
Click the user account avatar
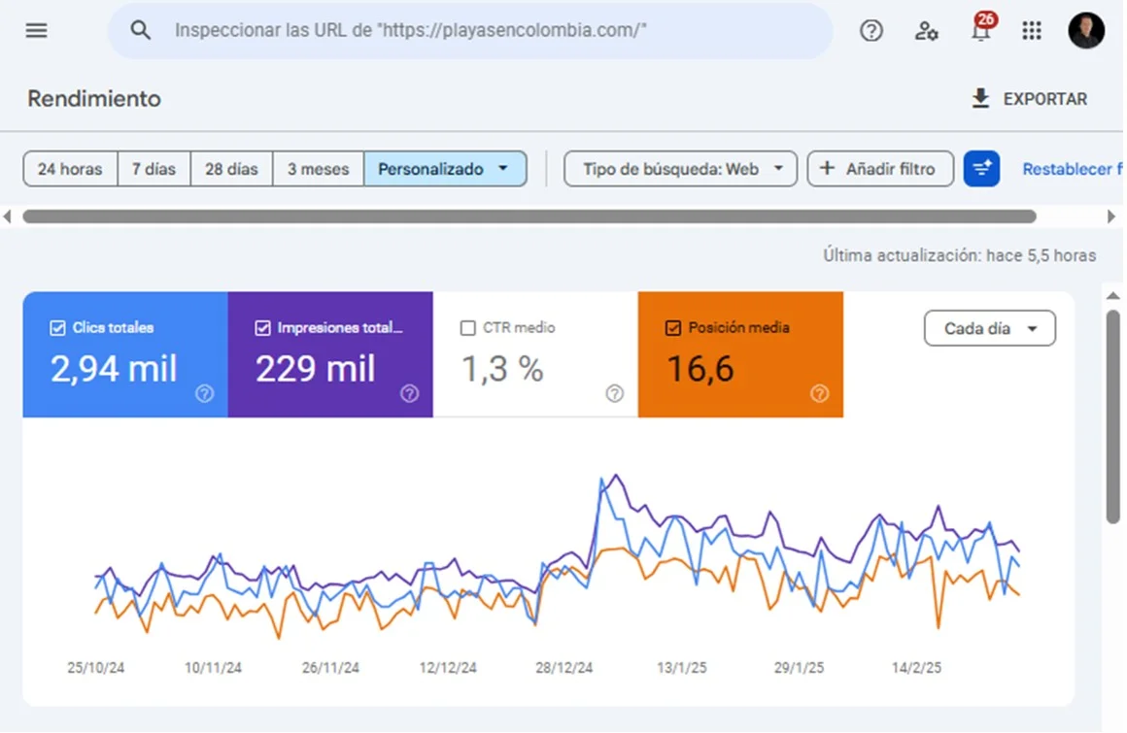point(1086,31)
